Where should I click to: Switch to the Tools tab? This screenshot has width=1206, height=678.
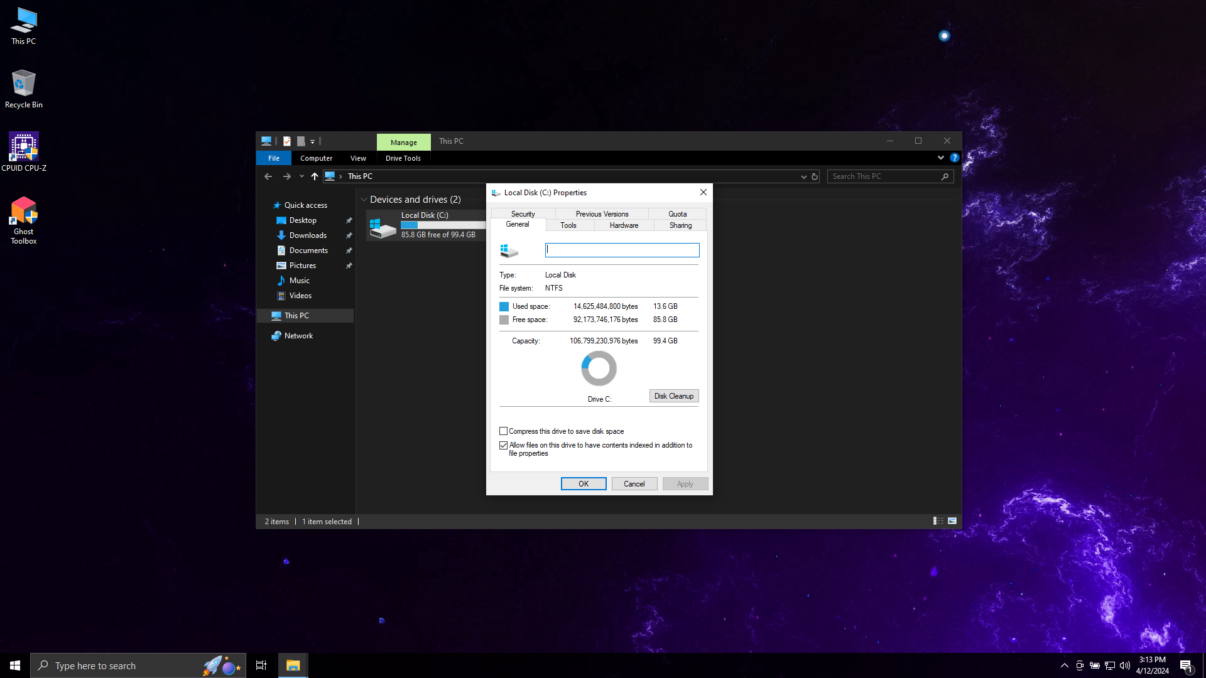(568, 225)
